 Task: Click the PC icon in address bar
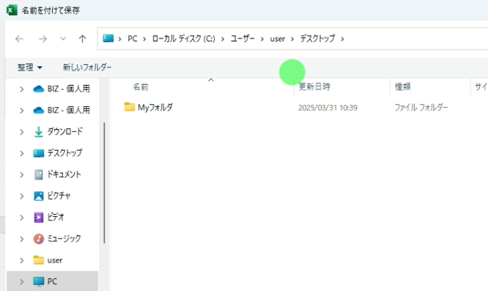point(108,39)
